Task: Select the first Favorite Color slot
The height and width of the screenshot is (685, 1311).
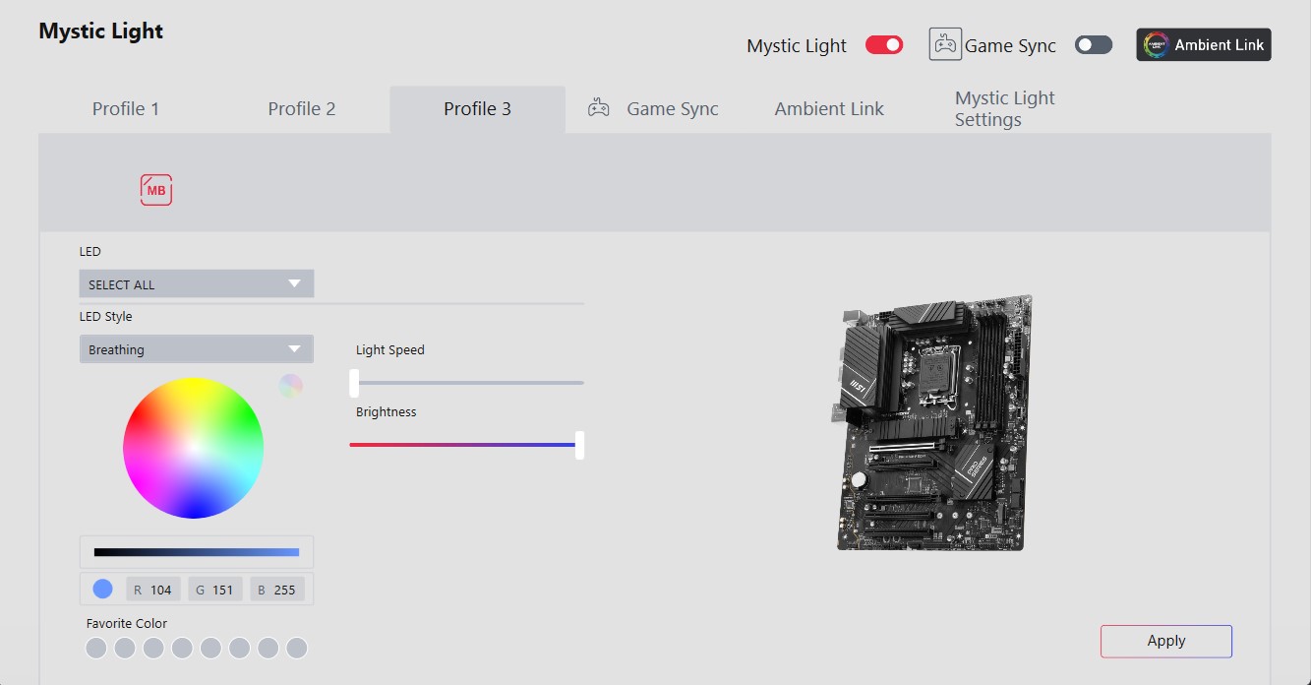Action: tap(95, 648)
